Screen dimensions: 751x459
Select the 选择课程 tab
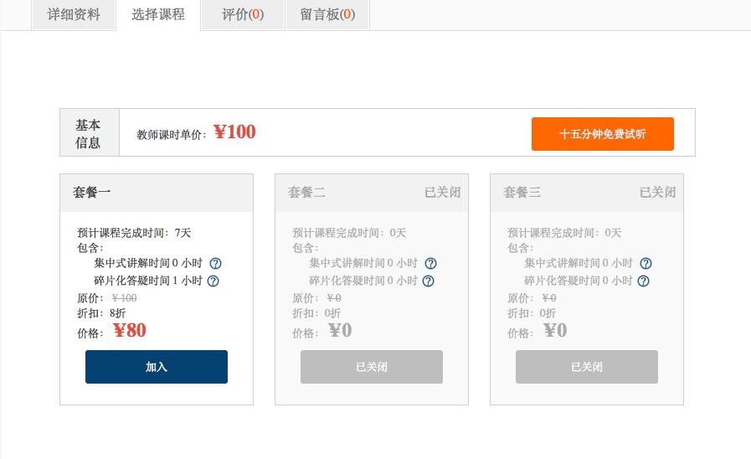[x=158, y=15]
